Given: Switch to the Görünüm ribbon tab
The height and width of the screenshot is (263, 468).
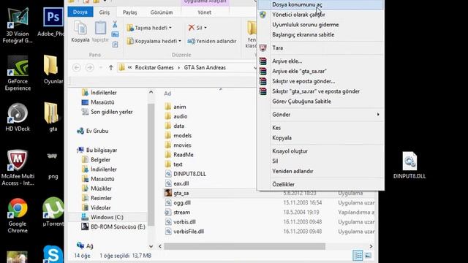Looking at the screenshot, I should 162,12.
